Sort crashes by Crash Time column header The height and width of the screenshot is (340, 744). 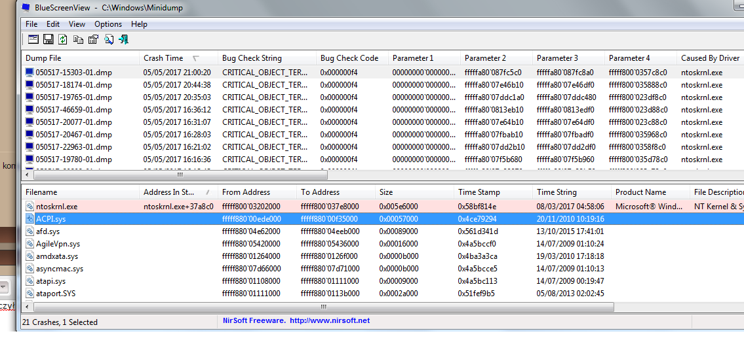point(164,58)
